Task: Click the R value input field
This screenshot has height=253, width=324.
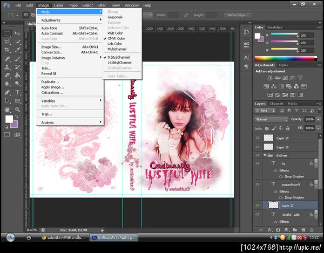Action: pyautogui.click(x=306, y=35)
